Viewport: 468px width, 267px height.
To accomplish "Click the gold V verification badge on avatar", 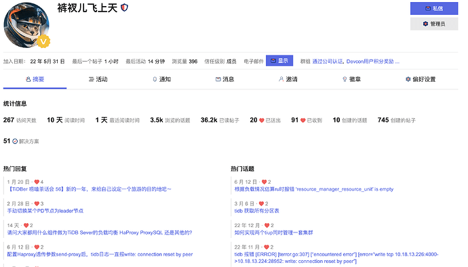I will (x=43, y=41).
